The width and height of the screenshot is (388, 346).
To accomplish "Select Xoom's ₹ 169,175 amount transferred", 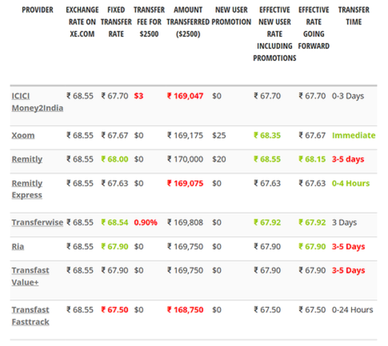I will point(185,135).
